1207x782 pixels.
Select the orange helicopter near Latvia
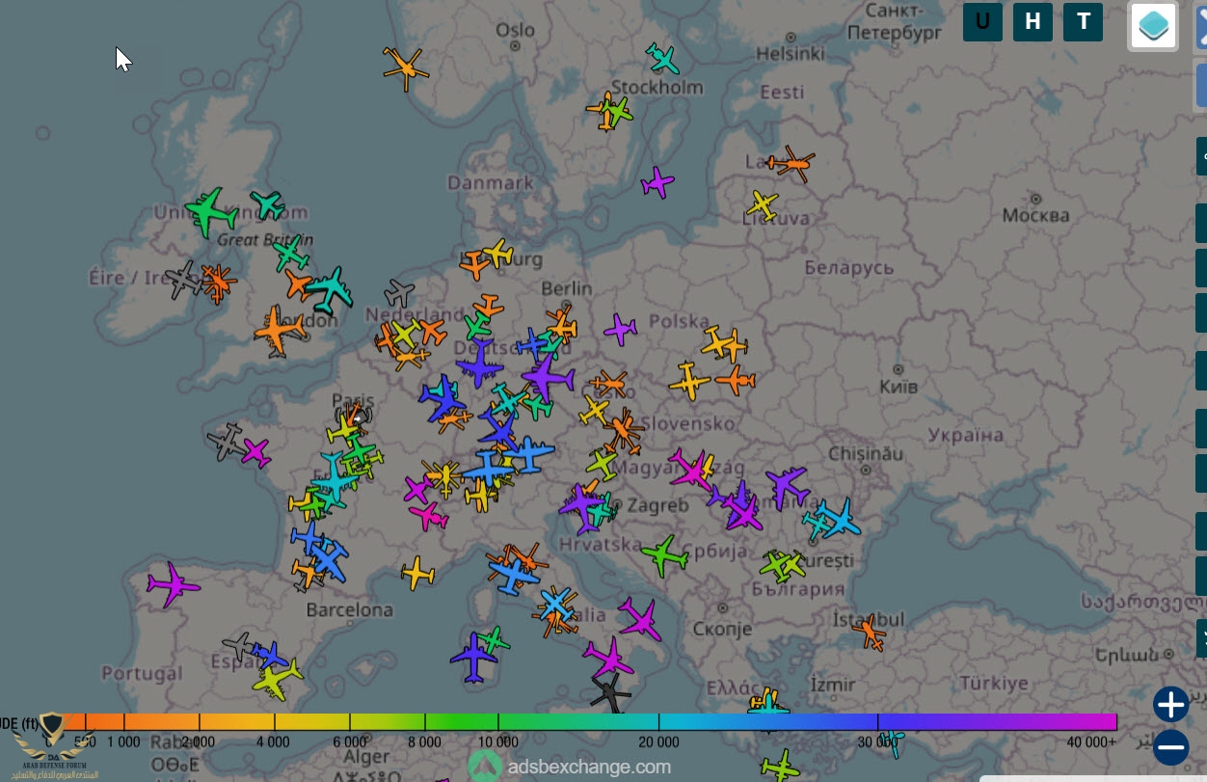point(791,164)
